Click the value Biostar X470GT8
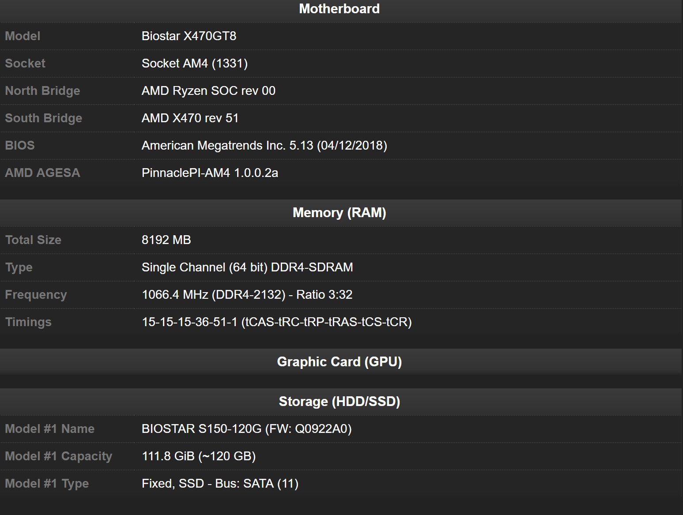Screen dimensions: 683x515 [x=189, y=36]
